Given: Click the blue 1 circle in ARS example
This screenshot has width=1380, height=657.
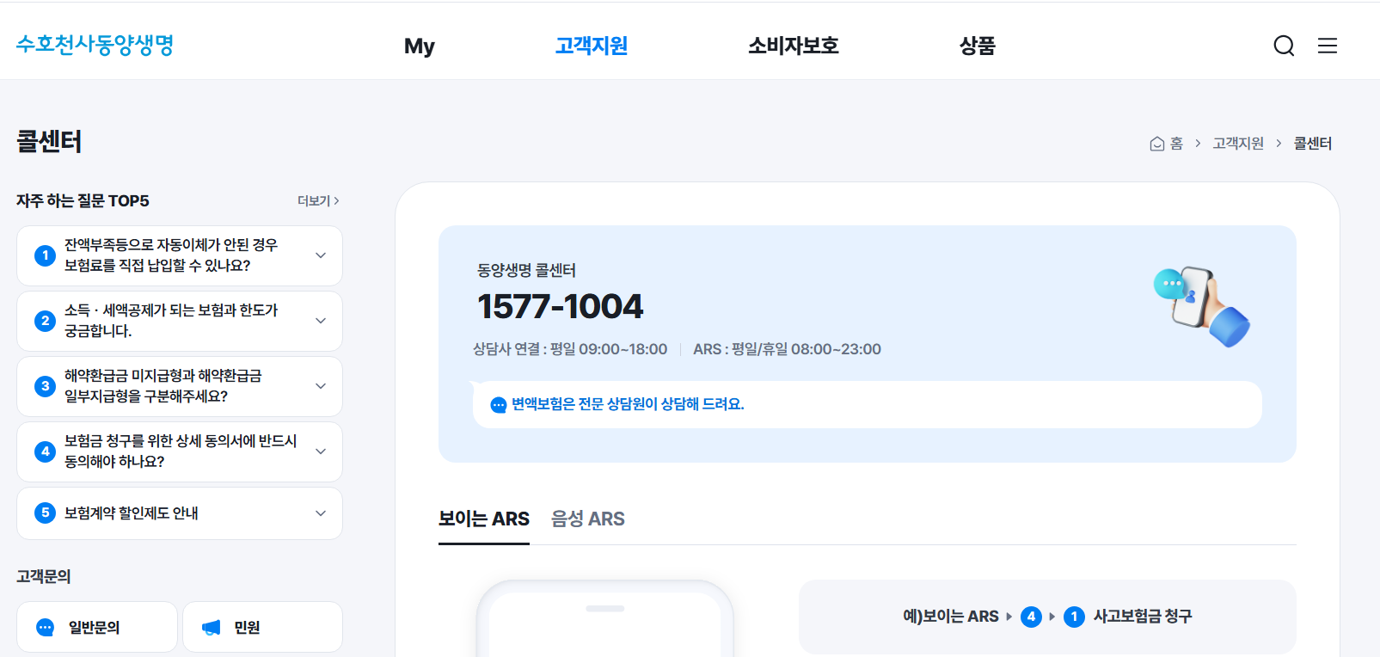Looking at the screenshot, I should click(x=1074, y=617).
